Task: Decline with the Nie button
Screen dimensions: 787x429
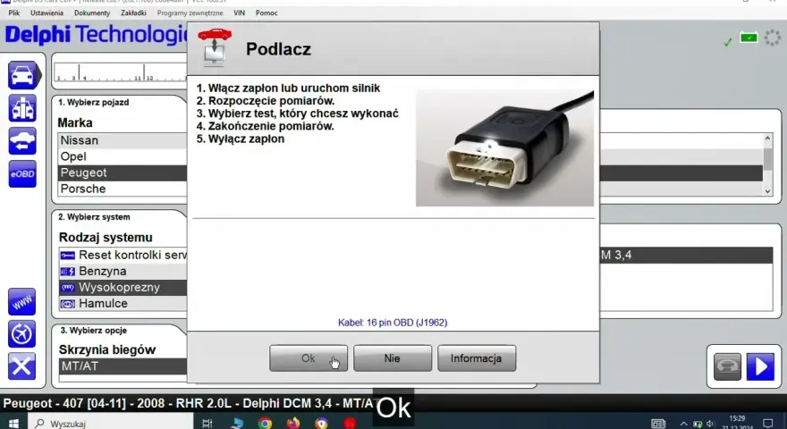Action: [392, 358]
